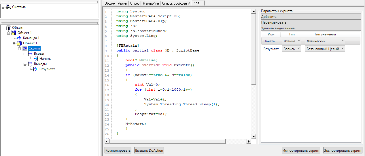Screen dimensions: 365x156
Task: Click the Добавить button
Action: tap(311, 16)
